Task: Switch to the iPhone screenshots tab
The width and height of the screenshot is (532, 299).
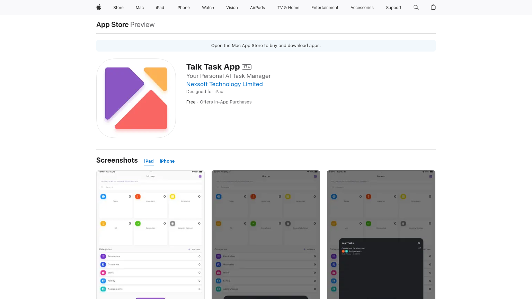Action: coord(167,161)
